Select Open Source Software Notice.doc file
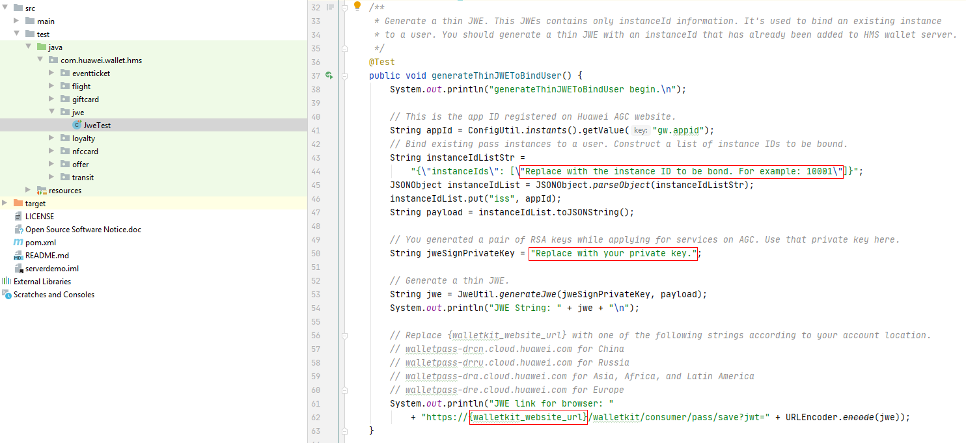 point(83,230)
